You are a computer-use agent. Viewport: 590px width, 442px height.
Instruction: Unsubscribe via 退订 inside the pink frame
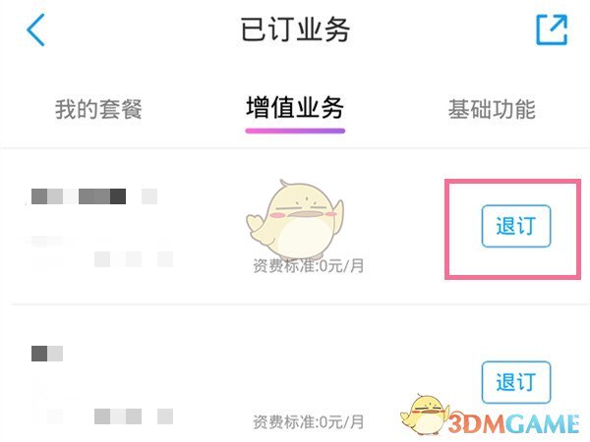tap(516, 226)
